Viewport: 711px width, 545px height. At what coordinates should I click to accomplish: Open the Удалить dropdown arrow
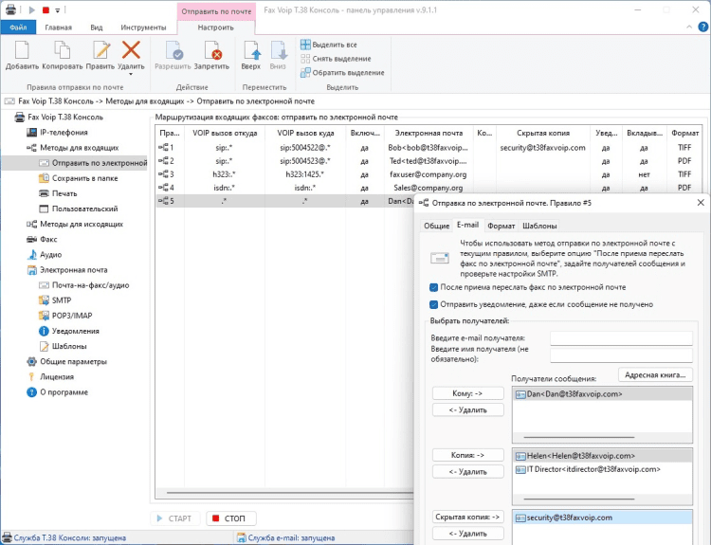click(131, 76)
